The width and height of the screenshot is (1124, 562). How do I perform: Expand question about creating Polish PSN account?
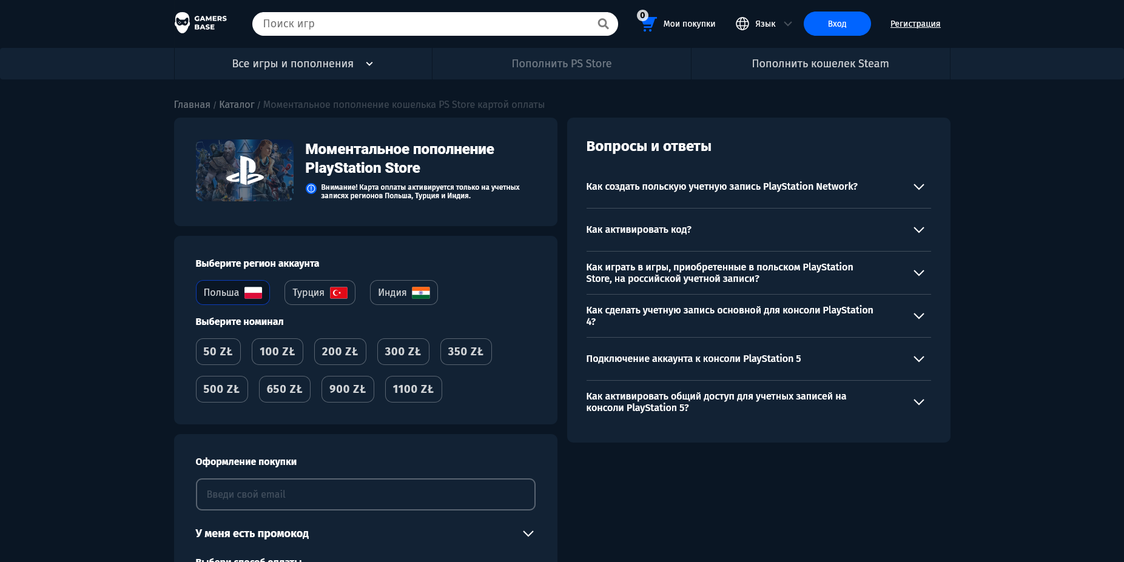(758, 187)
